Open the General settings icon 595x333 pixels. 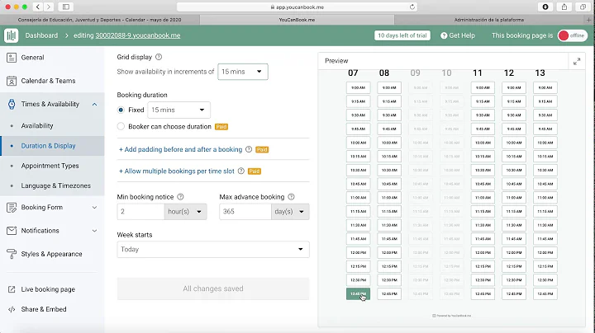click(x=12, y=58)
